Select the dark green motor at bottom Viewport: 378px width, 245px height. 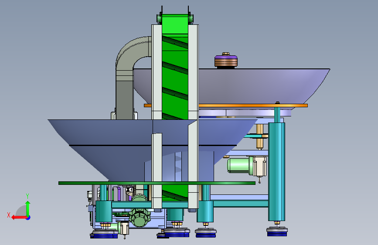140,218
